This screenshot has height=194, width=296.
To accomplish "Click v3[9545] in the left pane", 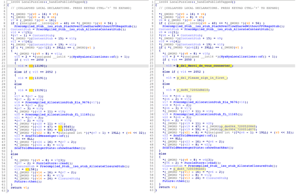I will click(x=66, y=127).
